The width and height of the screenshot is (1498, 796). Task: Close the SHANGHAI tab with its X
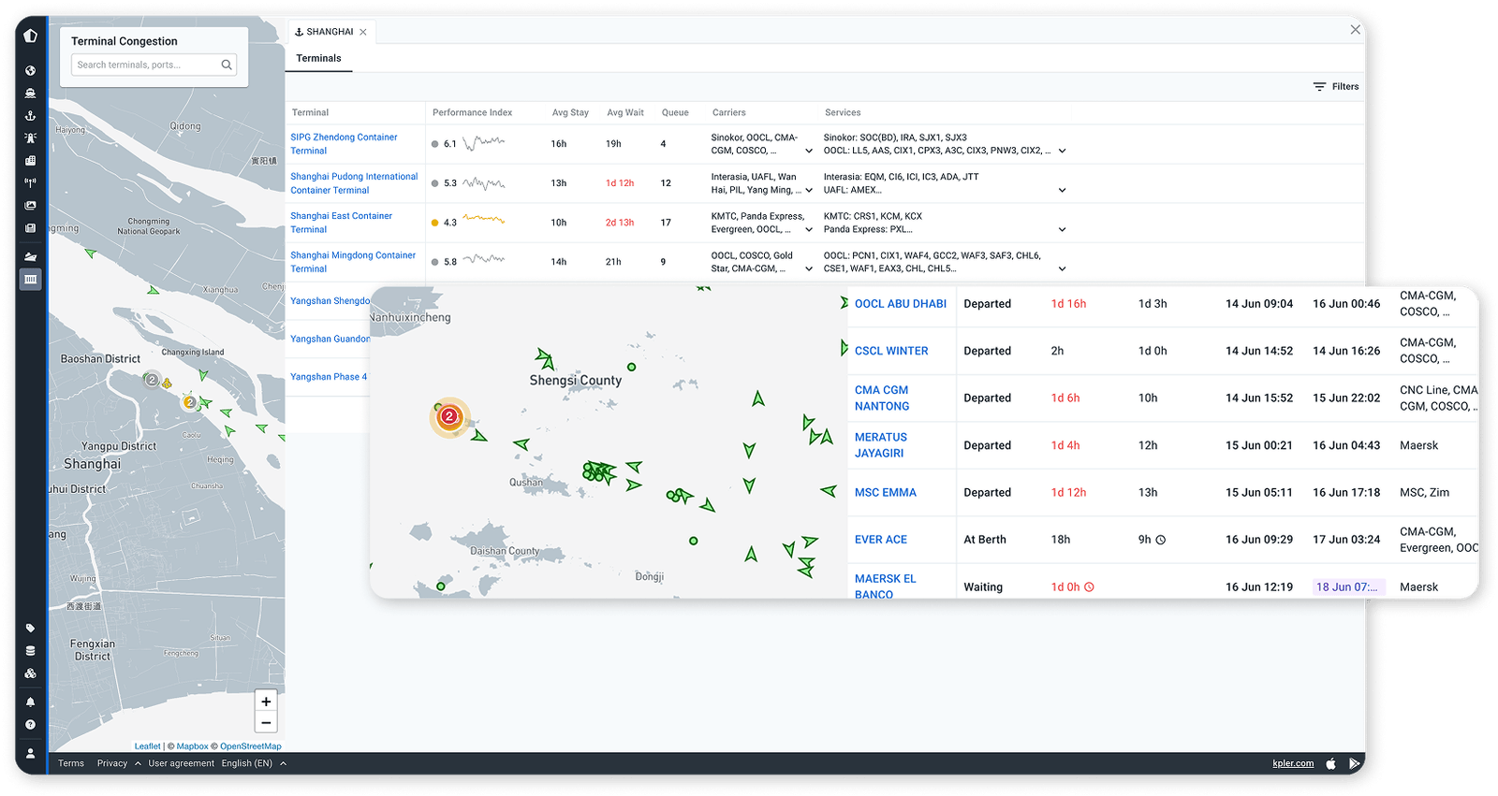[x=363, y=32]
